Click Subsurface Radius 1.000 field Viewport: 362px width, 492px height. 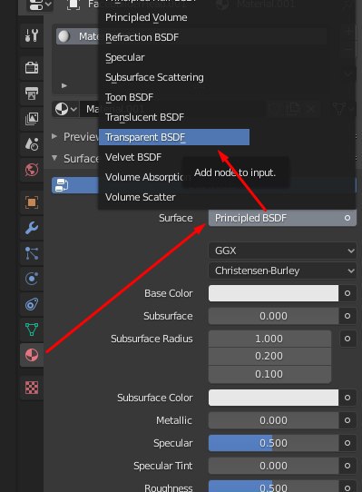coord(269,339)
